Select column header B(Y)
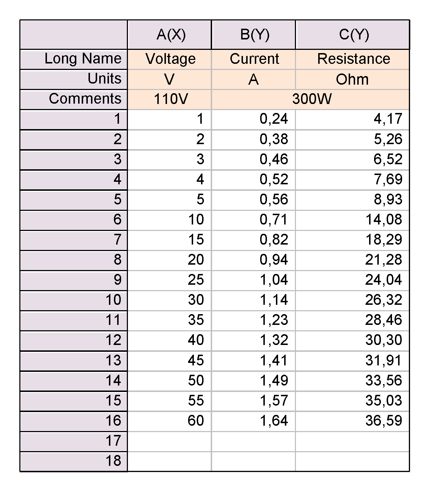Image resolution: width=430 pixels, height=492 pixels. click(x=254, y=35)
